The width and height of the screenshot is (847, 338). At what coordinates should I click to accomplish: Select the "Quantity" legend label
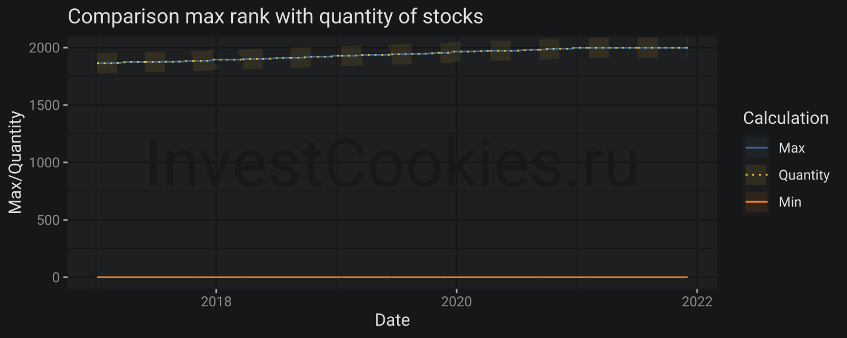coord(803,175)
